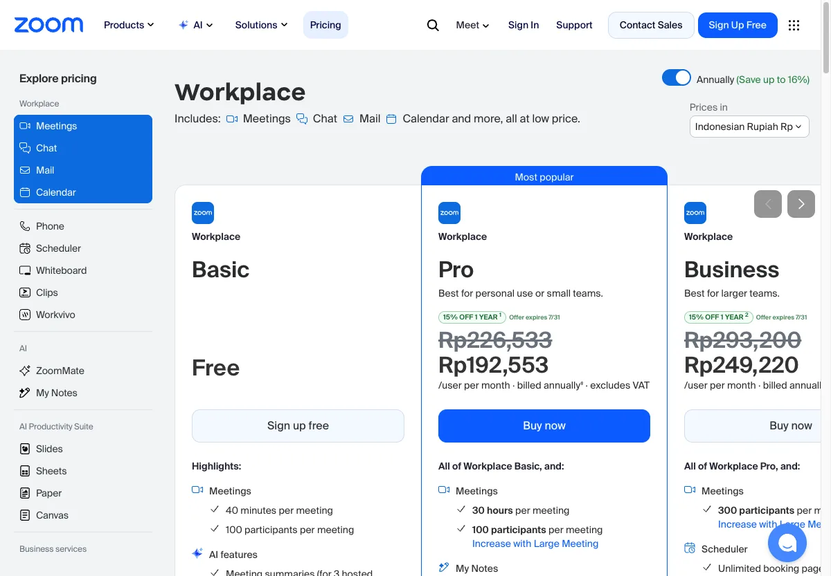Screen dimensions: 831x576
Task: Click the AI sparkle icon in navbar
Action: pos(184,25)
